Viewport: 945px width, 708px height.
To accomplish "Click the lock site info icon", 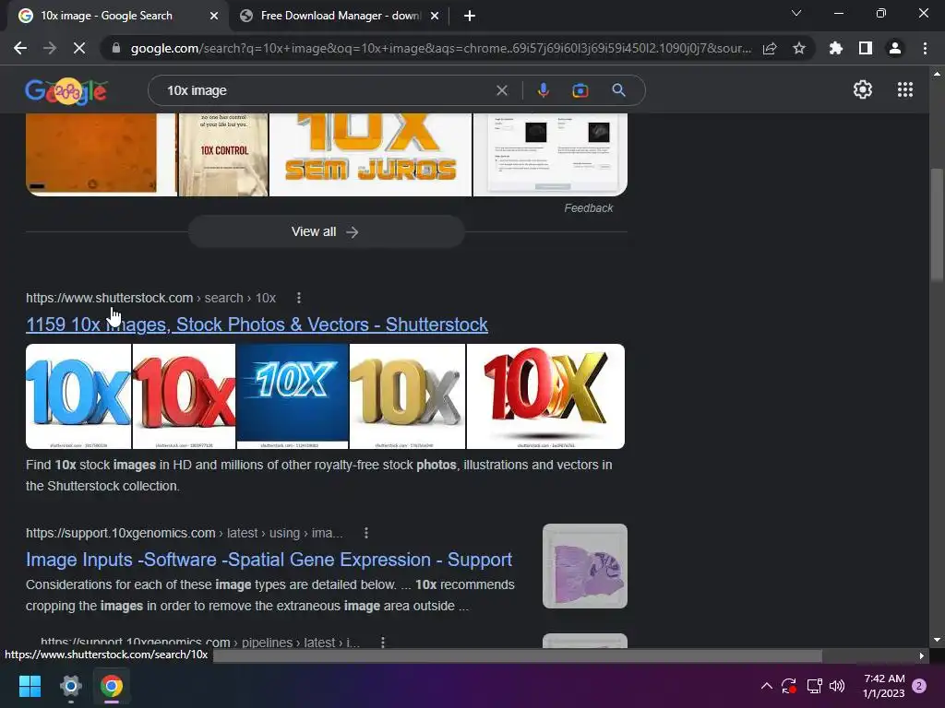I will pyautogui.click(x=116, y=48).
